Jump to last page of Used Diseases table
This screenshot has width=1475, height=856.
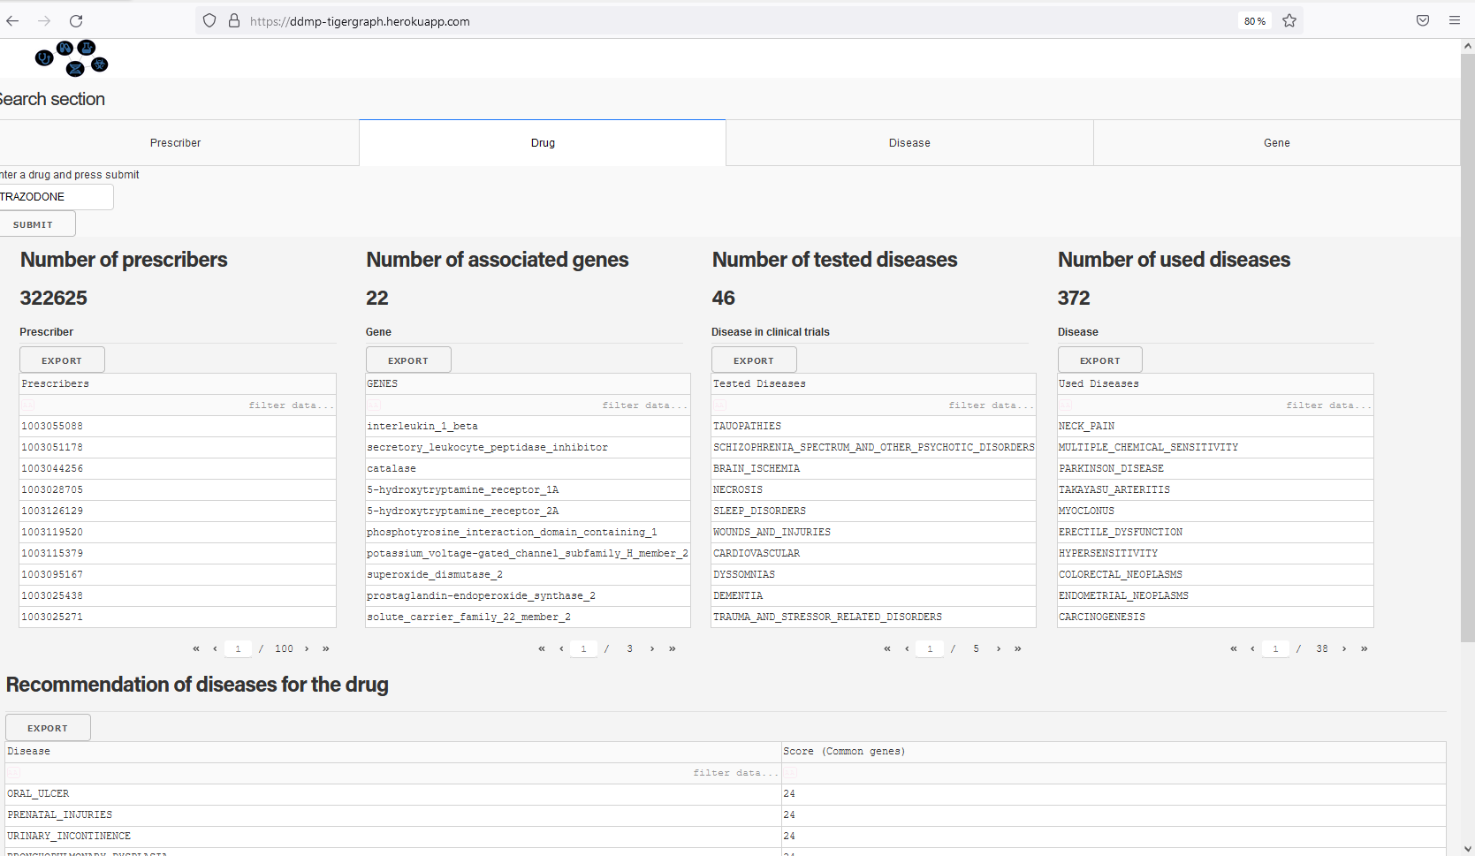pyautogui.click(x=1365, y=648)
